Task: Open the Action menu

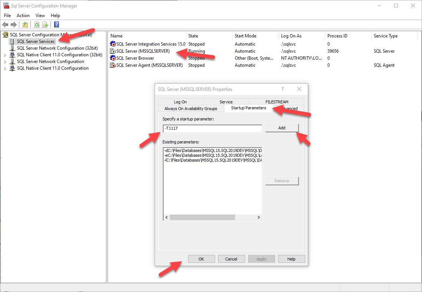Action: (23, 16)
